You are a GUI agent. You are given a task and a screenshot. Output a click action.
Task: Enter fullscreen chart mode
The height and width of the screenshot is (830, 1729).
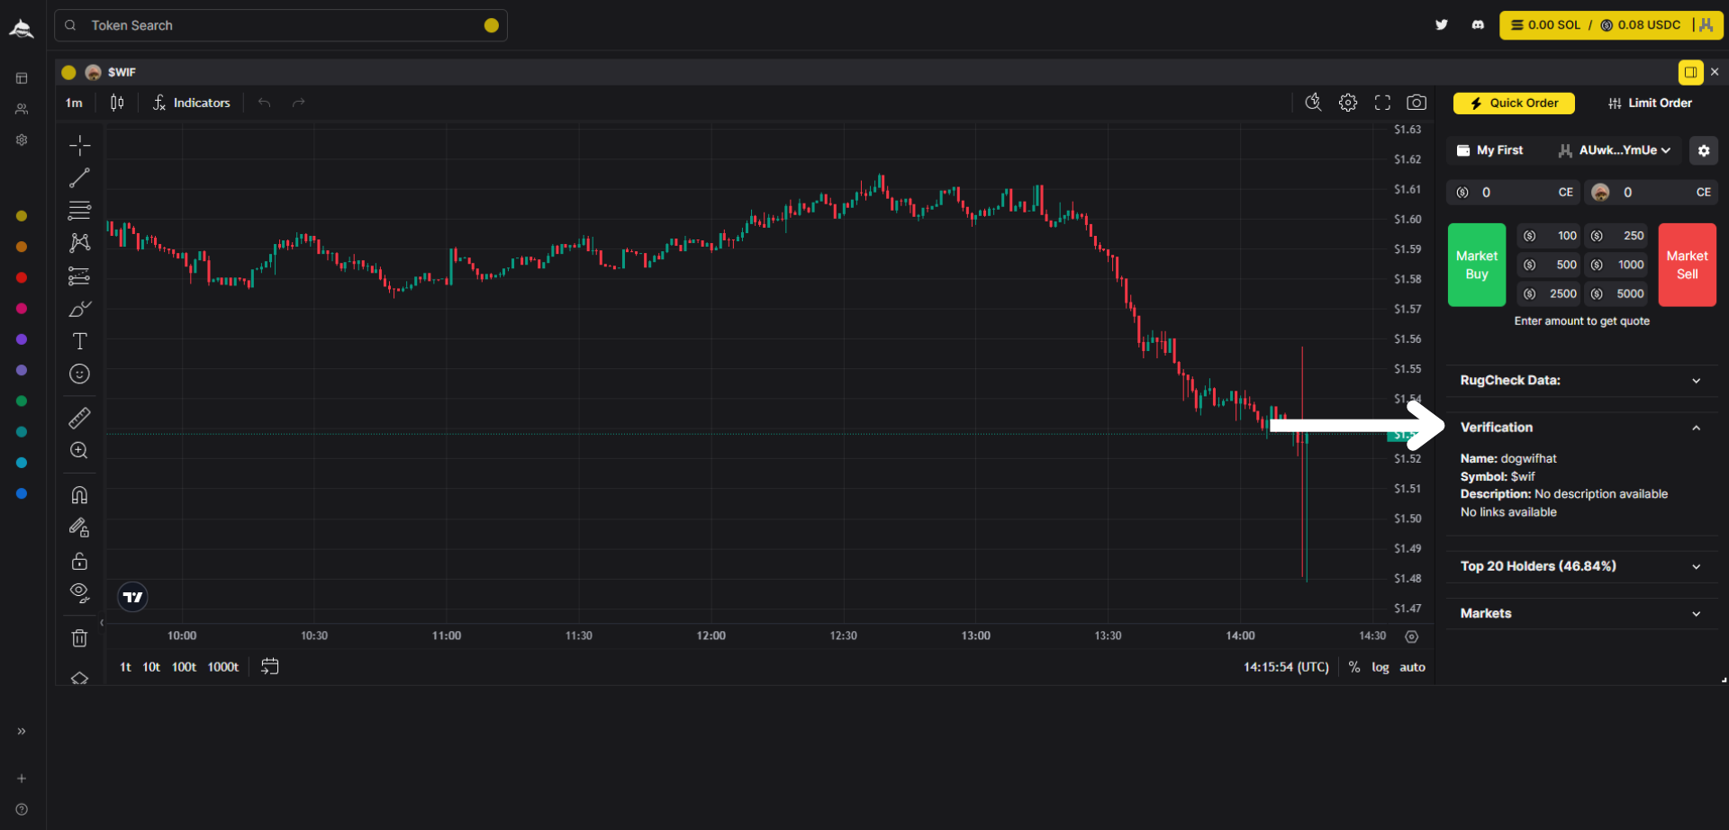click(1382, 103)
